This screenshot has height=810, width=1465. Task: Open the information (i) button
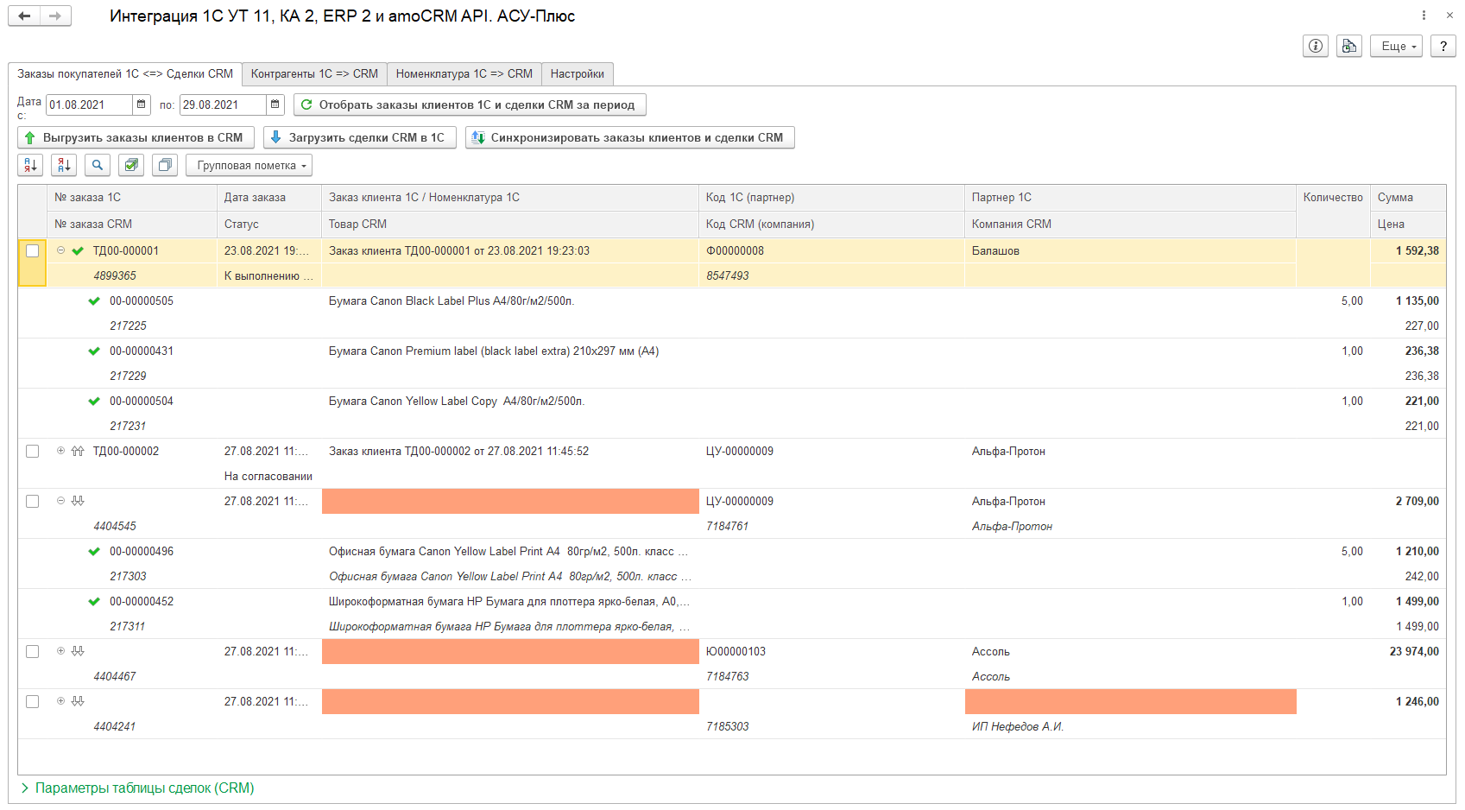1315,47
